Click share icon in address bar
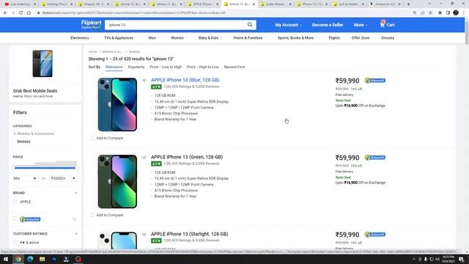This screenshot has width=469, height=264. [x=423, y=13]
